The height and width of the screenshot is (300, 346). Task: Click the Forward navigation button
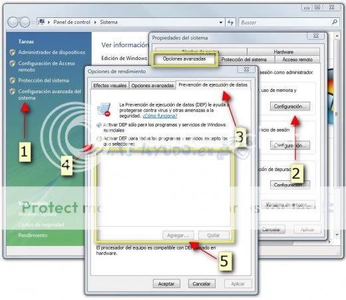24,22
